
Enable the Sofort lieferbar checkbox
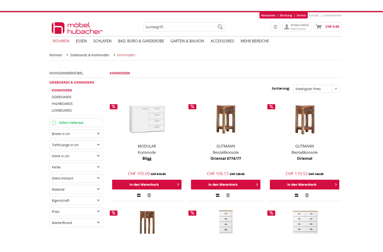click(54, 123)
